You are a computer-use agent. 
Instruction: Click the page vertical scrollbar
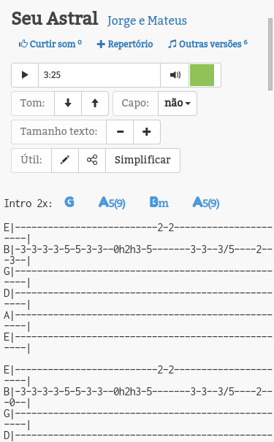[x=270, y=55]
